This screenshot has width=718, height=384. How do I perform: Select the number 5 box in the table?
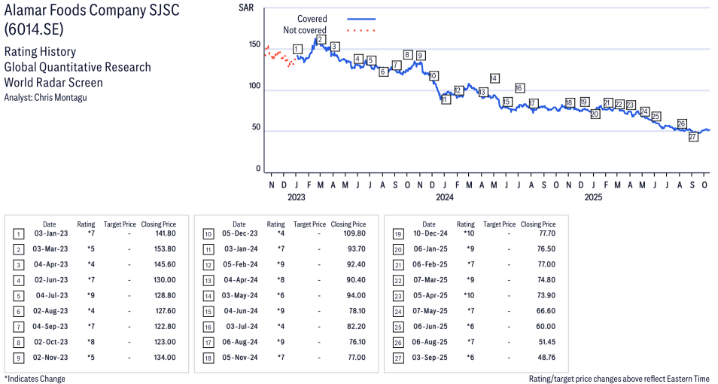pyautogui.click(x=18, y=296)
